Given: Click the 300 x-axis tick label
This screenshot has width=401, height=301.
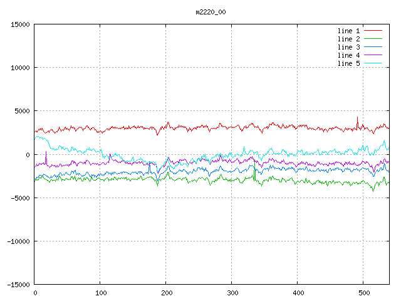Looking at the screenshot, I should pyautogui.click(x=232, y=293).
